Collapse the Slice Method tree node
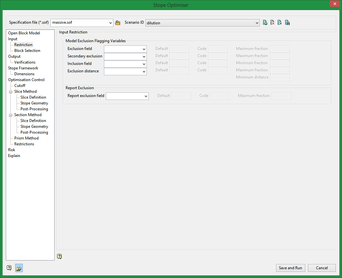The width and height of the screenshot is (342, 278). [10, 92]
